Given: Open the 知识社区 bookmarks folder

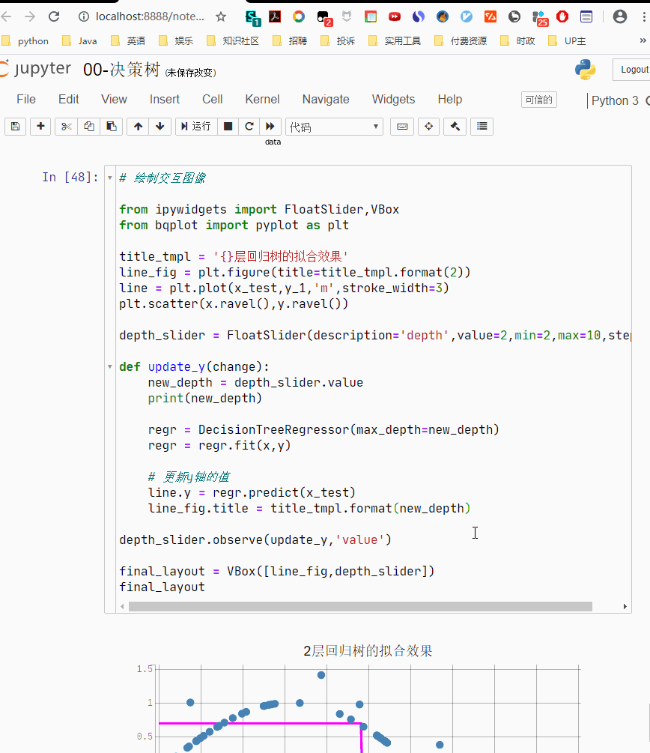Looking at the screenshot, I should [233, 40].
